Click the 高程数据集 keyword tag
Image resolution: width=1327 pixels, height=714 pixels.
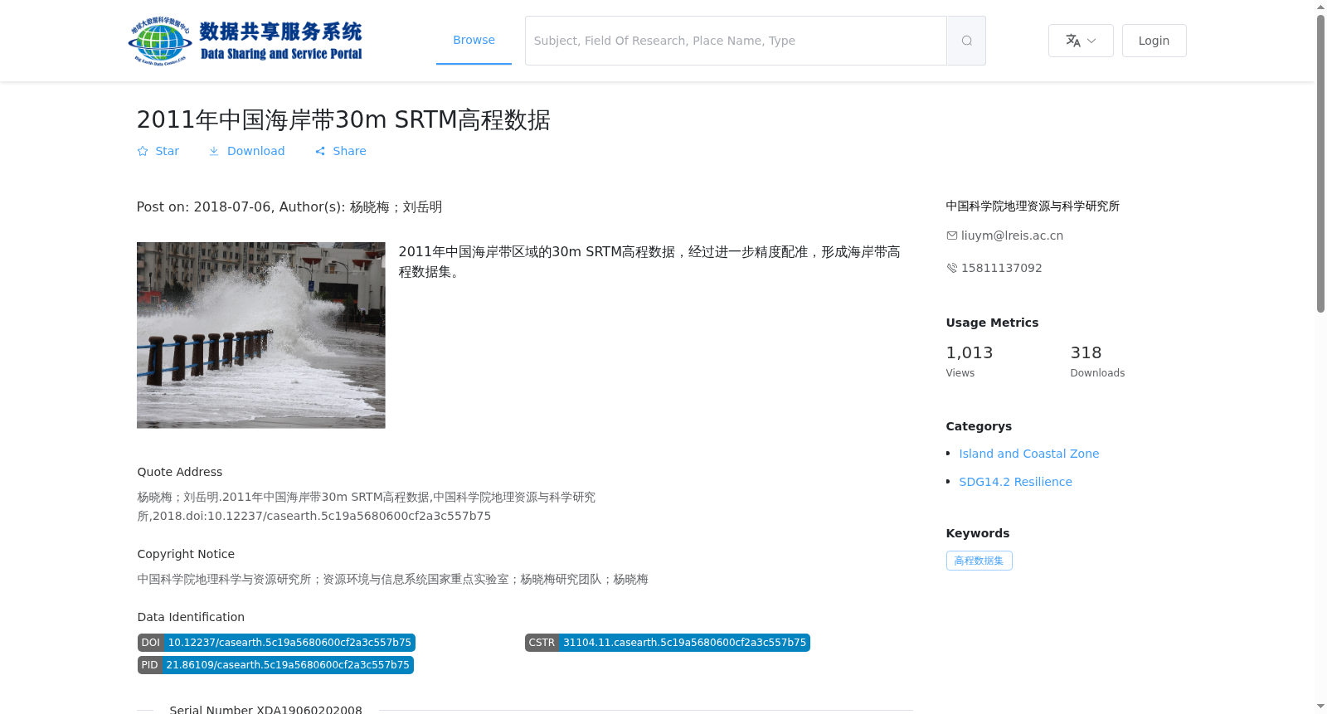979,561
